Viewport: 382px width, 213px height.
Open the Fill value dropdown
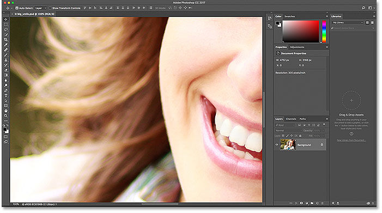(323, 136)
